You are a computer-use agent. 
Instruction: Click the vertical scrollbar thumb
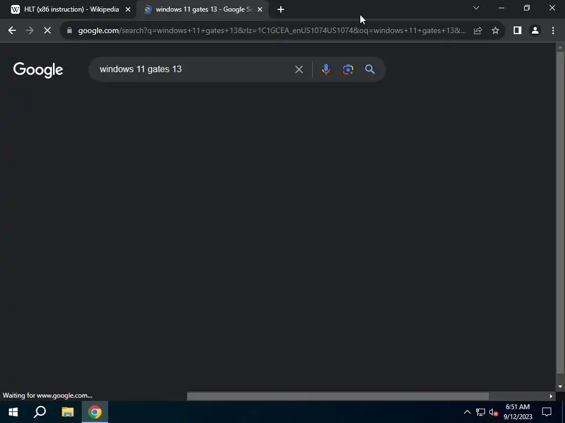(560, 213)
